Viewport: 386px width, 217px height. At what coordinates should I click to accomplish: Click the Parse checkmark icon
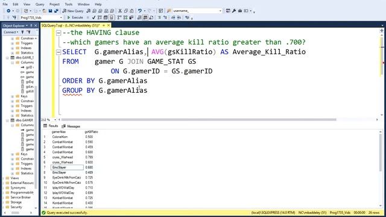(93, 17)
